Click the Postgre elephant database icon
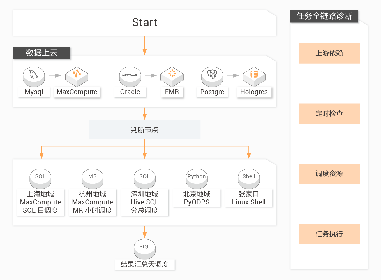The image size is (381, 280). tap(212, 76)
